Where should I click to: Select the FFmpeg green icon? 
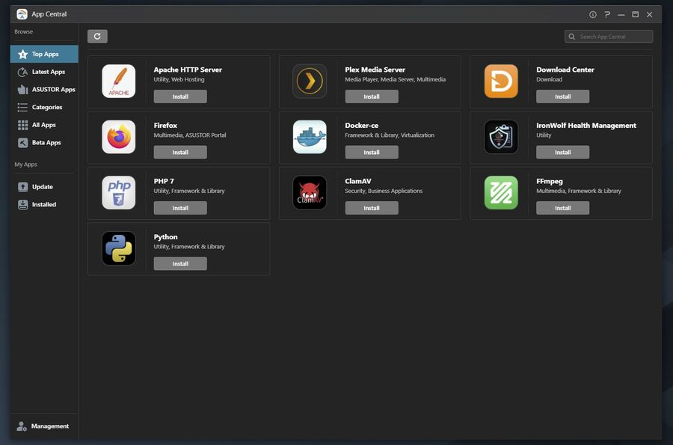(x=501, y=191)
